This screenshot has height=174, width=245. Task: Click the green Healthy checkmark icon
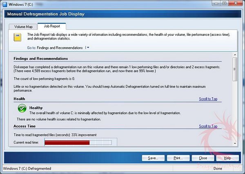[x=22, y=109]
